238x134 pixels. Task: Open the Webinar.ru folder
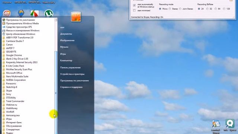(x=10, y=105)
